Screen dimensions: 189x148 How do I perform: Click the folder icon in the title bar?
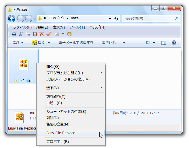10,10
